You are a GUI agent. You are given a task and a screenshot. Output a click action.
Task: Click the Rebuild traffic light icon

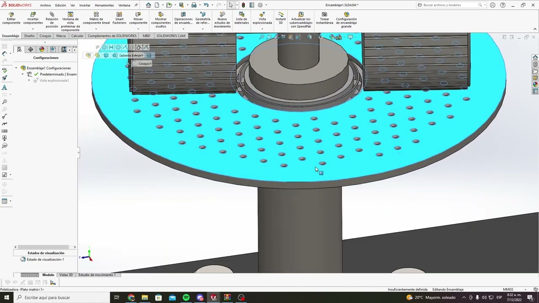point(243,5)
